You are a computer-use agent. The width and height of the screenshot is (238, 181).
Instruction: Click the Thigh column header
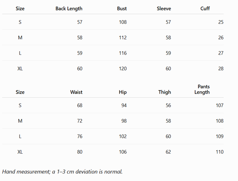click(165, 92)
